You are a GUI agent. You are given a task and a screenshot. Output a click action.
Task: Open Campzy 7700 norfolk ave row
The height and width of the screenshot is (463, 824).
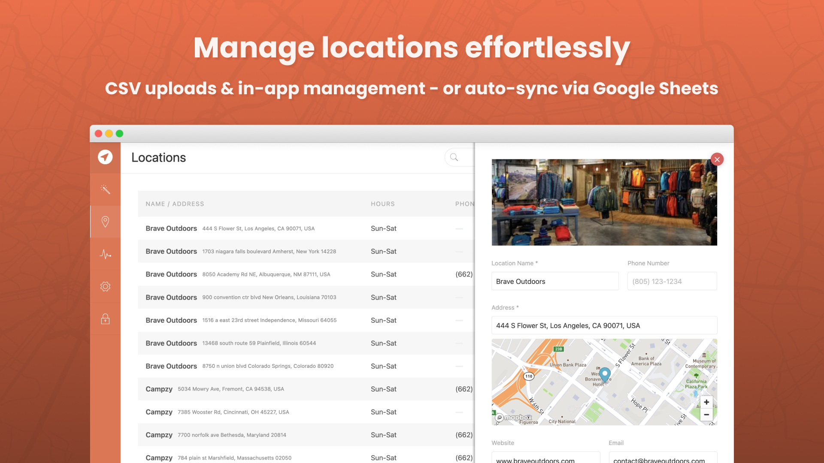306,435
